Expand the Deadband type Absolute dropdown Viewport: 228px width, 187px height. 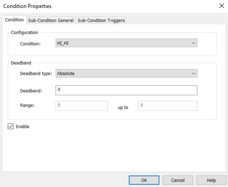(126, 73)
